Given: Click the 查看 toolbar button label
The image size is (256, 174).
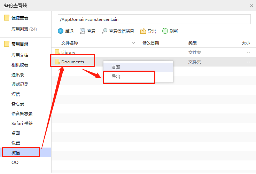Looking at the screenshot, I should (x=91, y=31).
